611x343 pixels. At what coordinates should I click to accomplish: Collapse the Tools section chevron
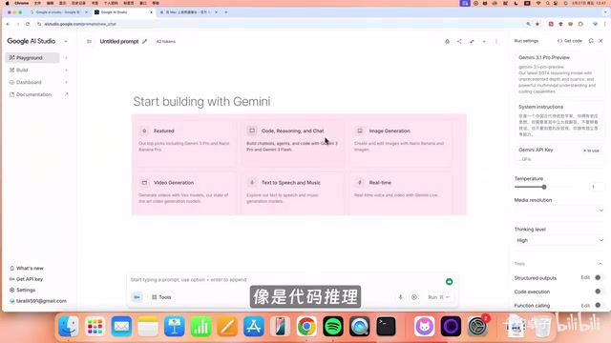pos(600,264)
